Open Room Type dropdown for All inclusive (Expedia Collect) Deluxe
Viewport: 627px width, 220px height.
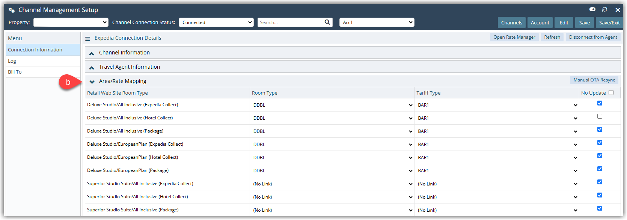point(333,105)
